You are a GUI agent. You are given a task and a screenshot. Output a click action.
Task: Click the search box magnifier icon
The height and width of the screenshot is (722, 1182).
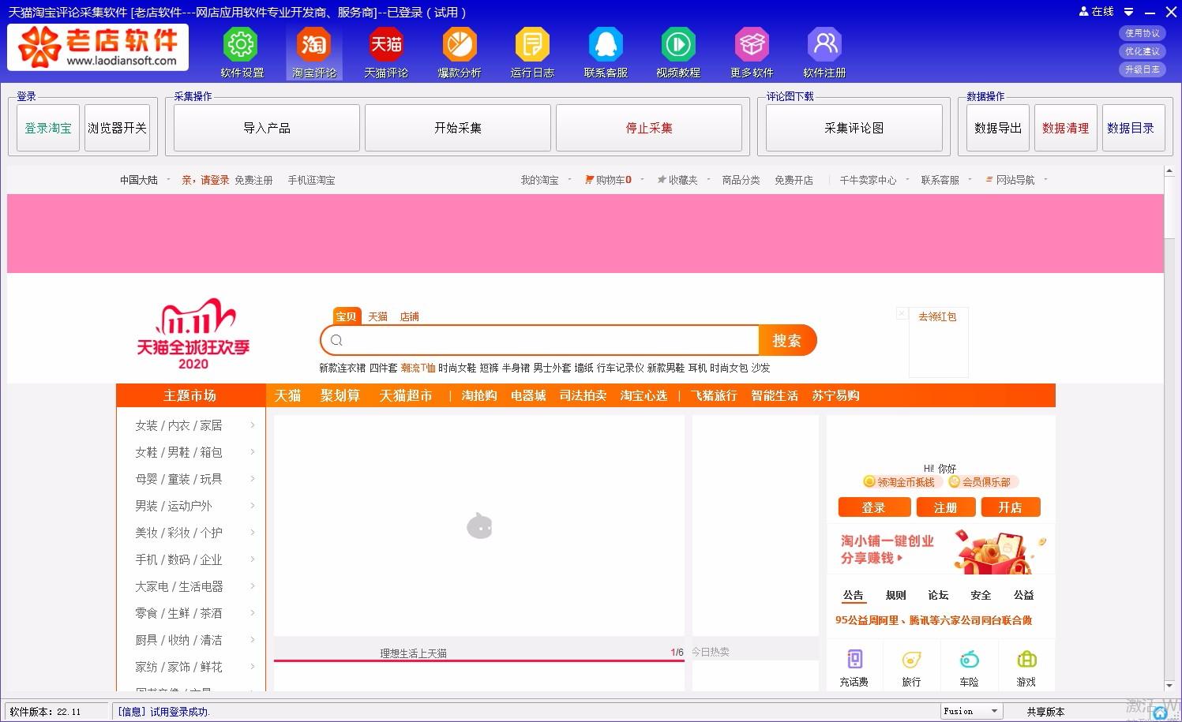337,340
